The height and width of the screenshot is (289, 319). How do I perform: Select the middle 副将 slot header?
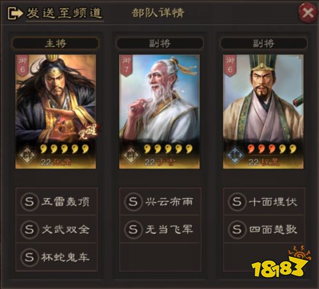coord(159,43)
